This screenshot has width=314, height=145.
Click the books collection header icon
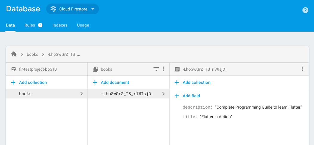[95, 69]
